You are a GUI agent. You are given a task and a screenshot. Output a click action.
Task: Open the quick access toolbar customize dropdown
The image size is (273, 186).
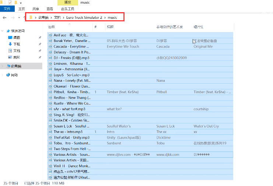(21, 3)
